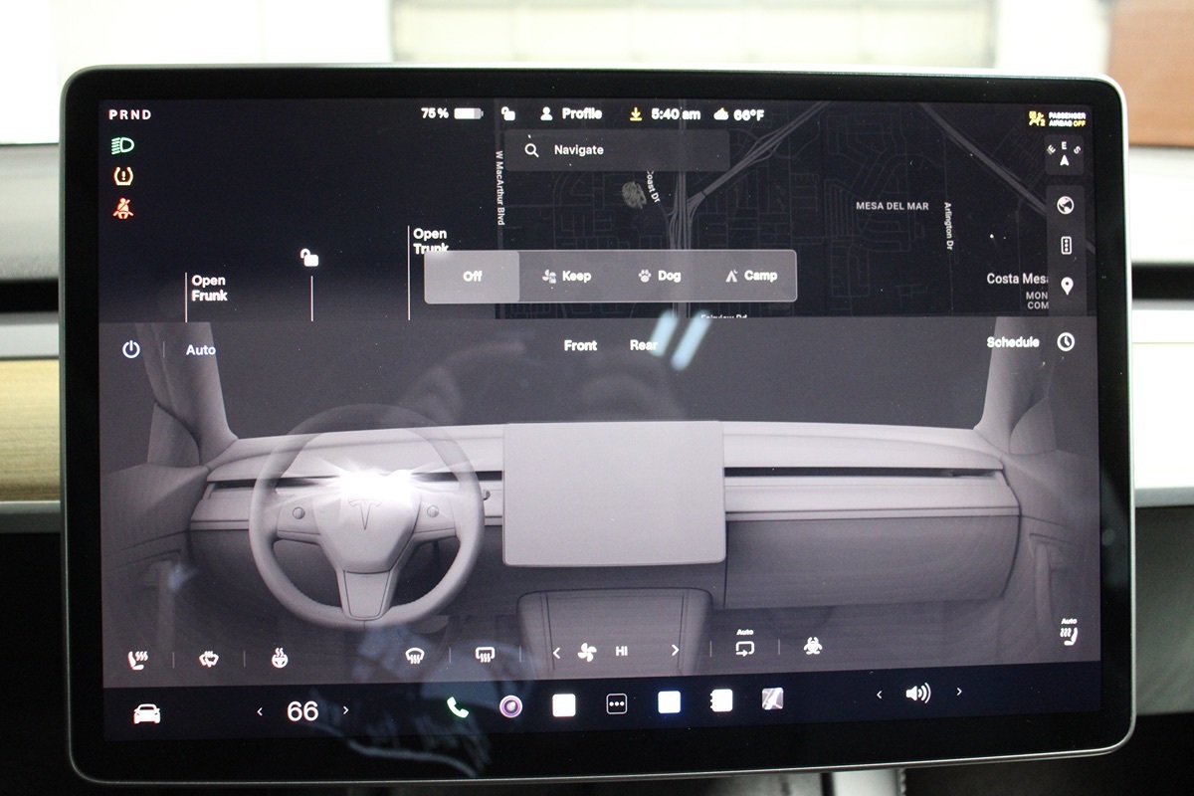Switch to the Rear climate tab
Viewport: 1194px width, 796px height.
(x=644, y=345)
